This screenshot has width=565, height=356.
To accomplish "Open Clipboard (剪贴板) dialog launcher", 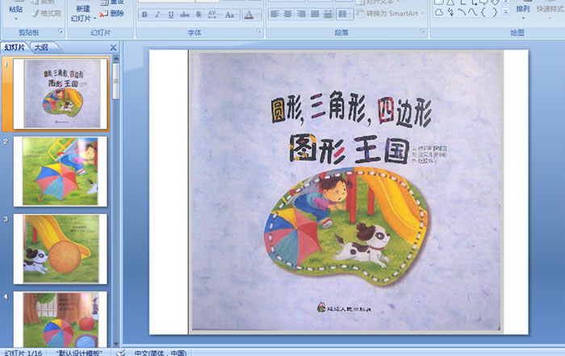I will [x=61, y=31].
